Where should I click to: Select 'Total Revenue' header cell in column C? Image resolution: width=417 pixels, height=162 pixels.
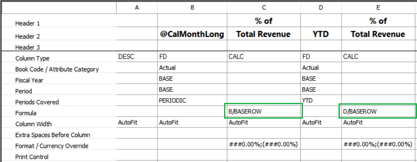pyautogui.click(x=264, y=34)
